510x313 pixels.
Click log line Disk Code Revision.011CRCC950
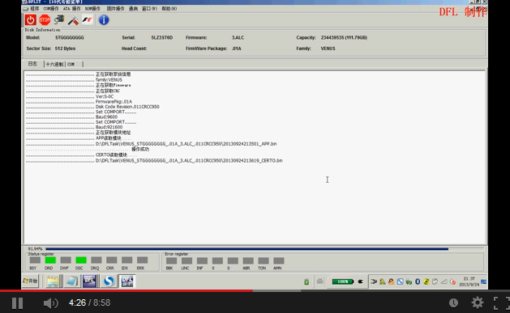click(127, 107)
